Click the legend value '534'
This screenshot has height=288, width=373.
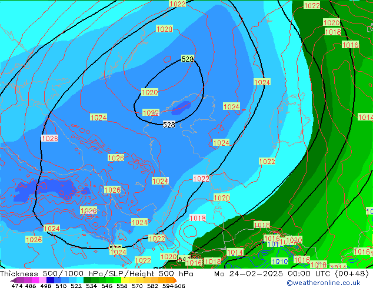[91, 286]
